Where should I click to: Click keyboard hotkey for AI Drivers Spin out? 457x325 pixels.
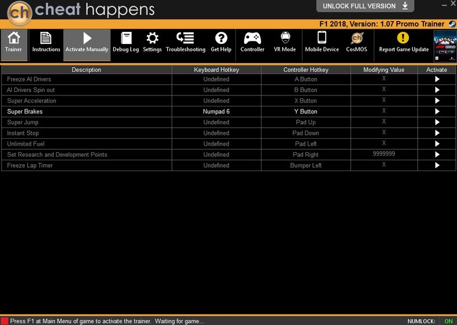pos(216,90)
